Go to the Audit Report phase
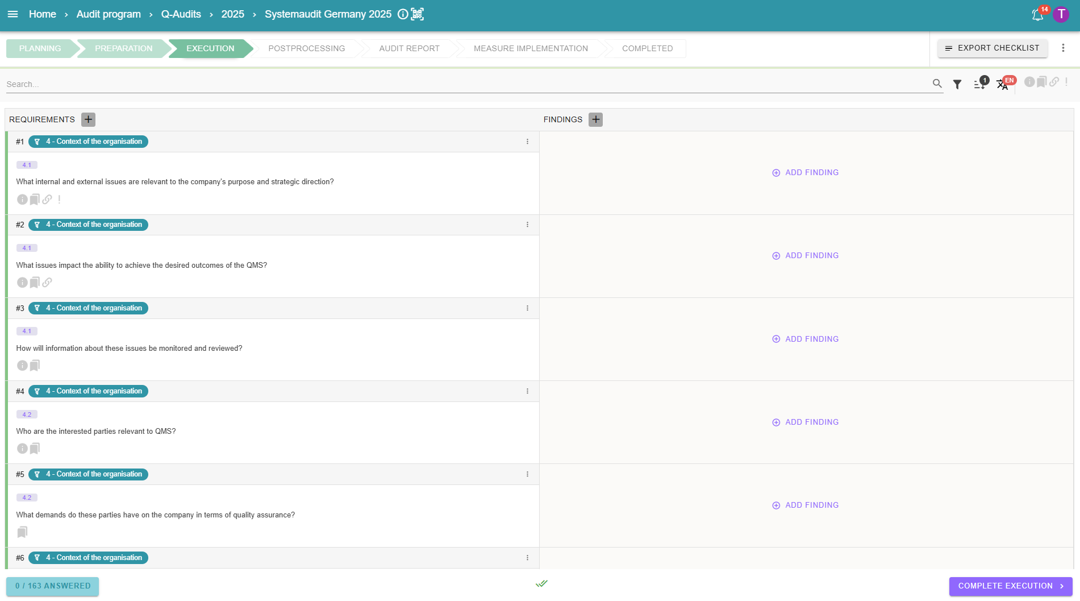1080x601 pixels. pyautogui.click(x=409, y=48)
